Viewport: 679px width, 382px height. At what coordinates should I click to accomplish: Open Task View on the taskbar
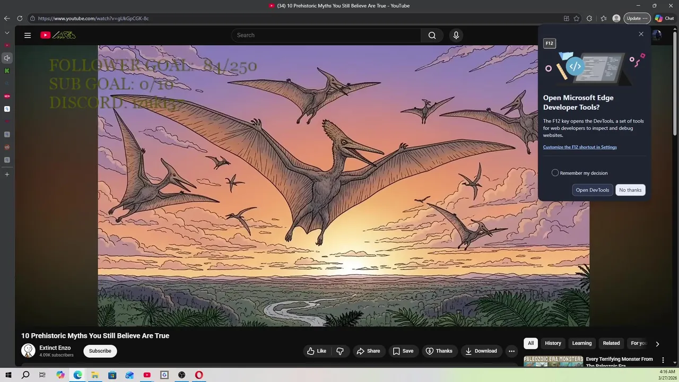[42, 375]
